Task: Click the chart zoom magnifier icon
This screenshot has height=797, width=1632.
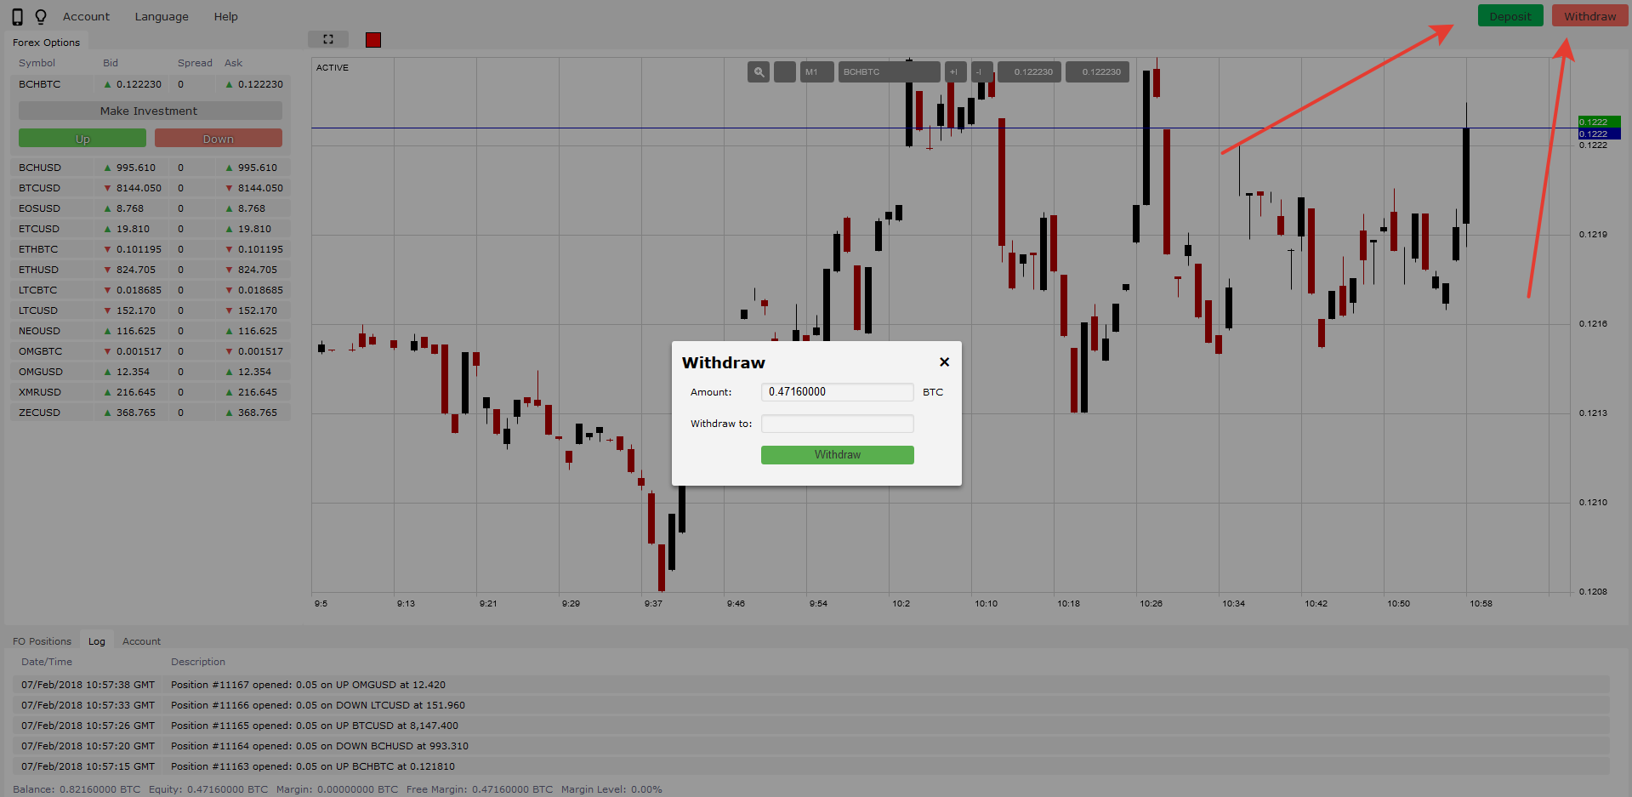Action: [x=759, y=72]
